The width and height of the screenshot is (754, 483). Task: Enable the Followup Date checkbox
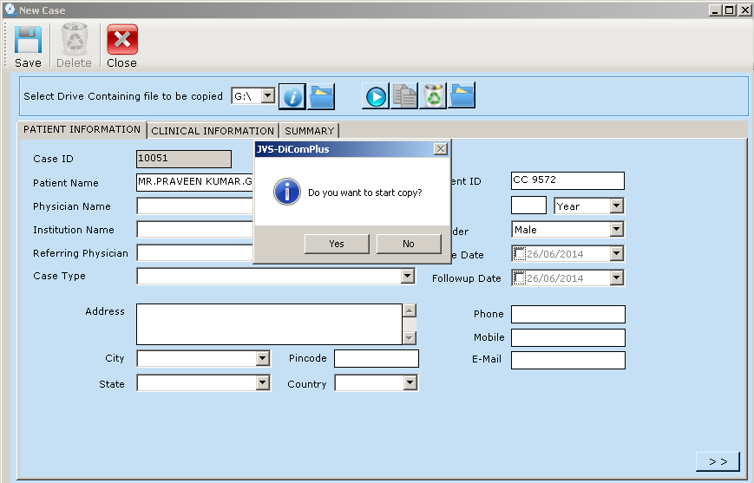point(520,278)
